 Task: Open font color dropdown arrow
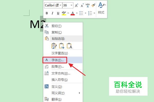click(x=77, y=13)
